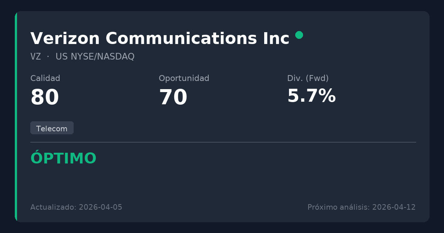Select the VZ ticker symbol
Viewport: 444px width, 233px height.
(36, 57)
